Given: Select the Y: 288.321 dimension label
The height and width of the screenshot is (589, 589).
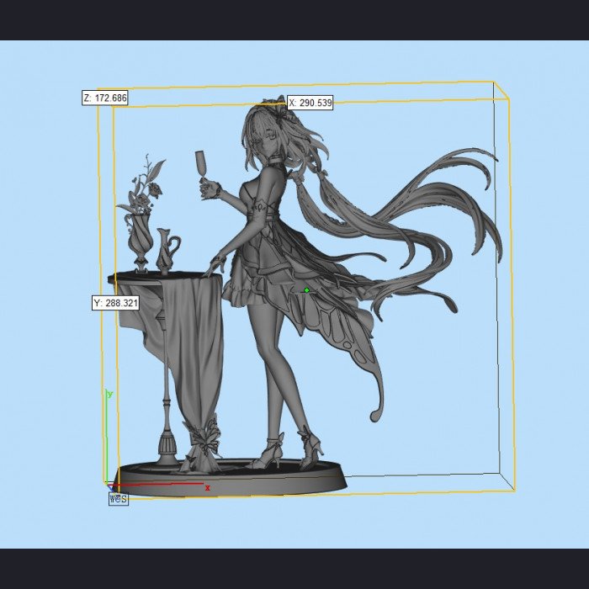Looking at the screenshot, I should click(116, 303).
